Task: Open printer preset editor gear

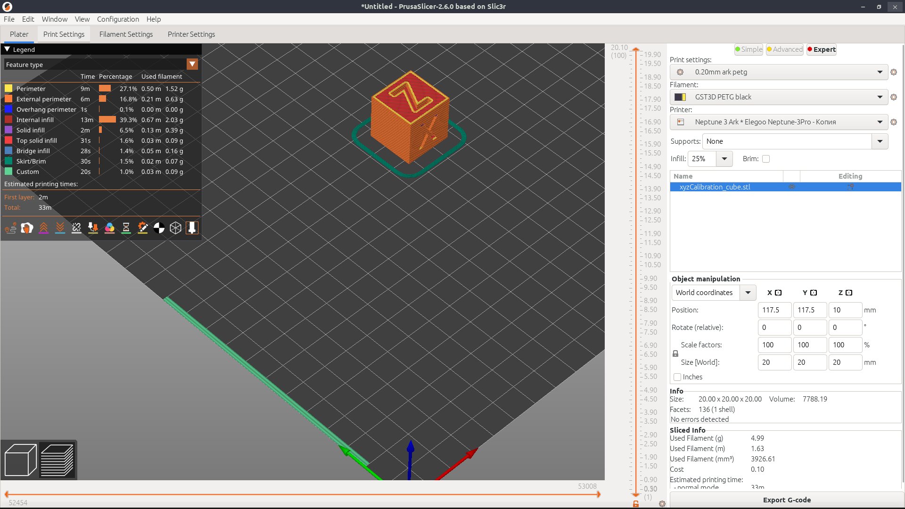Action: 893,122
